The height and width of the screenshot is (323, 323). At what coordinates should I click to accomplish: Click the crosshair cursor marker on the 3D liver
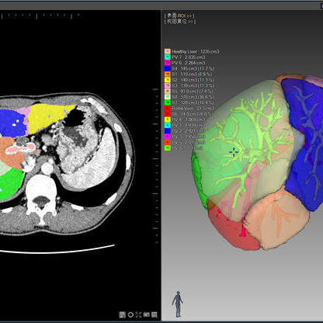pos(234,152)
